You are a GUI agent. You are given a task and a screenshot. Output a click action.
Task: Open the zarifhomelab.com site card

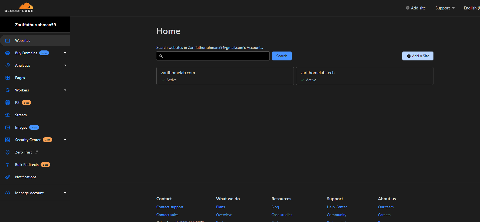[225, 76]
